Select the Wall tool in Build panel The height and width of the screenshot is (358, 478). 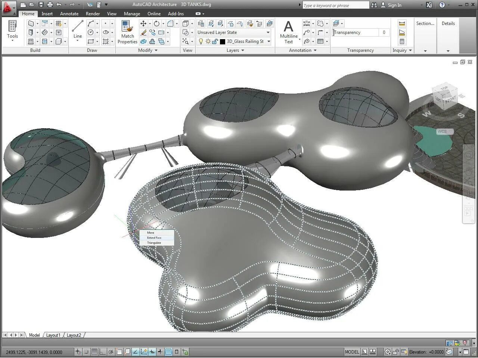[x=31, y=23]
